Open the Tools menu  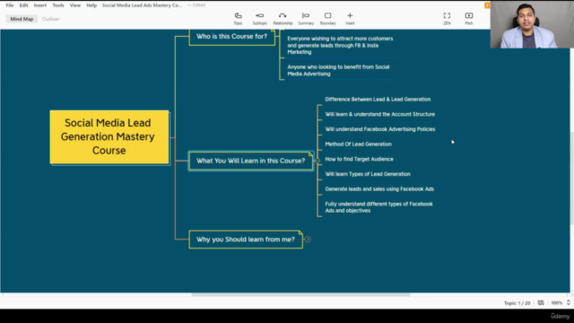[57, 5]
